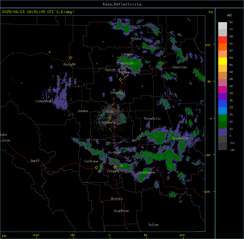Click the RedDeer city label
This screenshot has width=244, height=239.
(125, 72)
